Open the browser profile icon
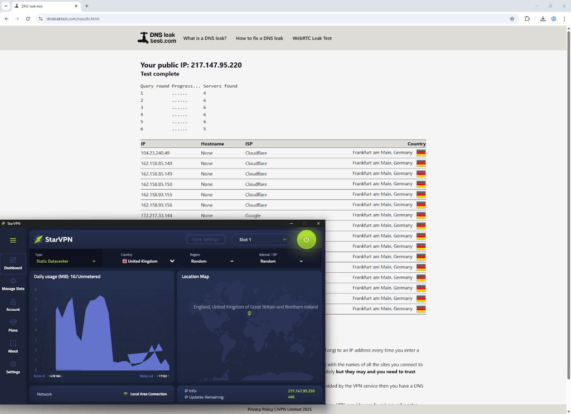This screenshot has width=571, height=414. pos(554,18)
